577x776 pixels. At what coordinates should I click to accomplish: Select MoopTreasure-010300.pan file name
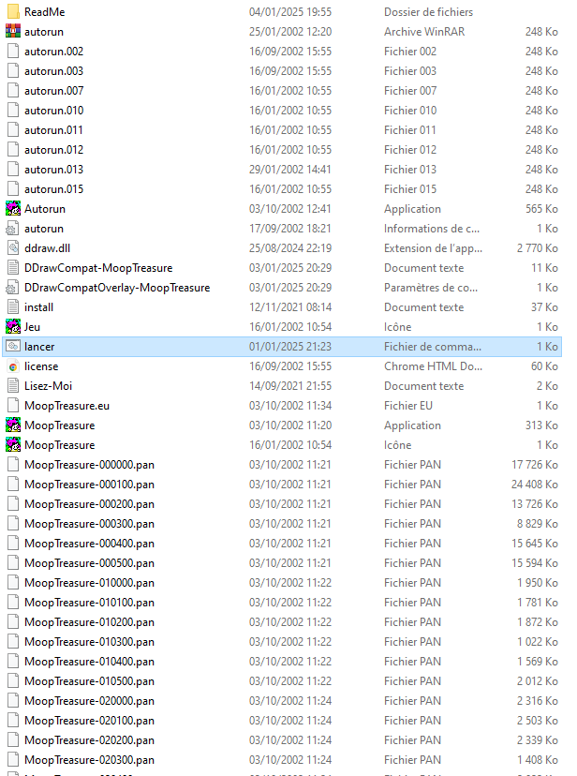click(90, 642)
